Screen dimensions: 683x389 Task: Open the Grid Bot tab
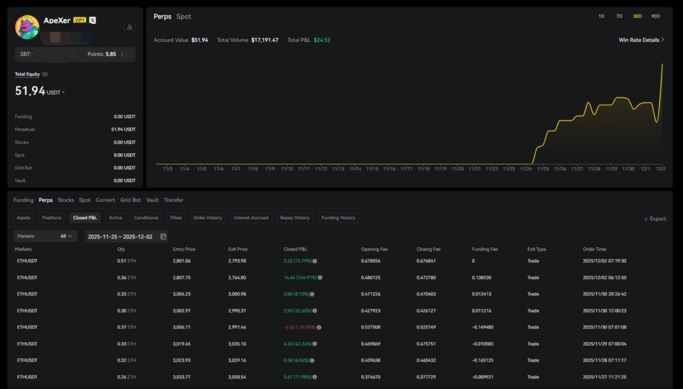pos(130,200)
